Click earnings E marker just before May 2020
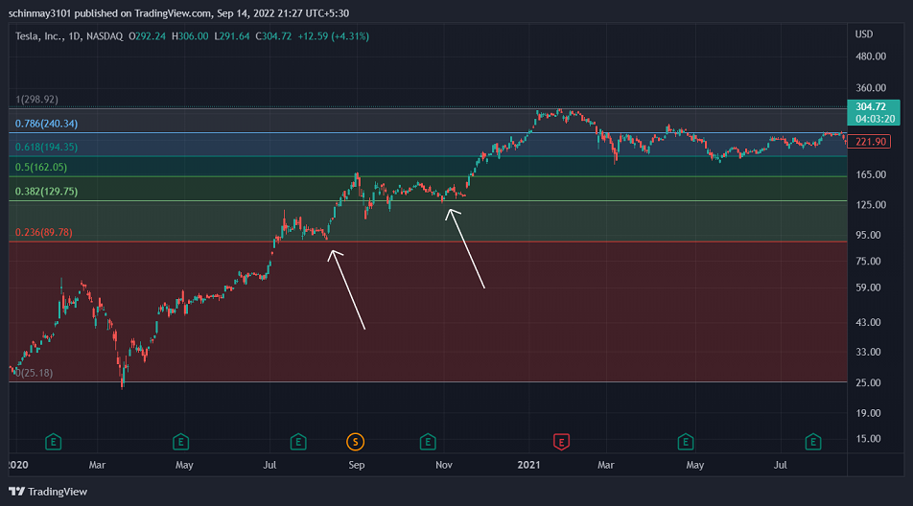This screenshot has width=913, height=506. pos(180,442)
